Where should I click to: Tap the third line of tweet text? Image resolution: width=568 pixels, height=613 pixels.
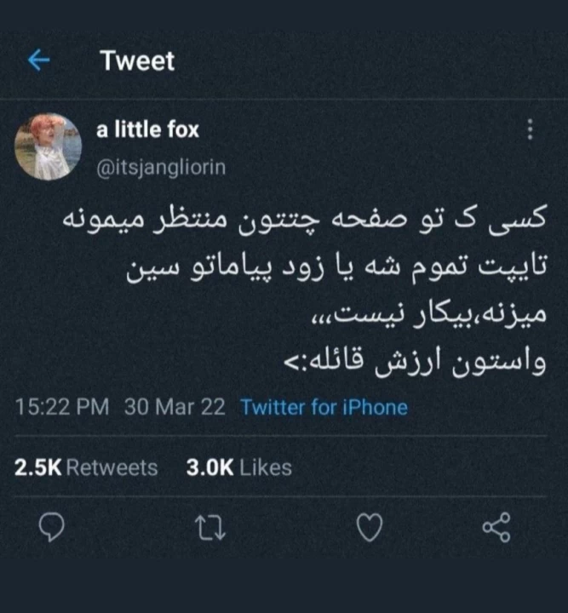(428, 315)
